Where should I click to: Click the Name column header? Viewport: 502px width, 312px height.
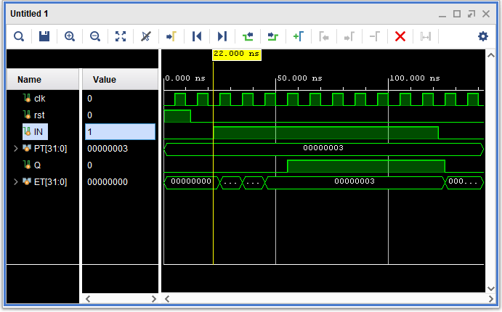tap(30, 80)
